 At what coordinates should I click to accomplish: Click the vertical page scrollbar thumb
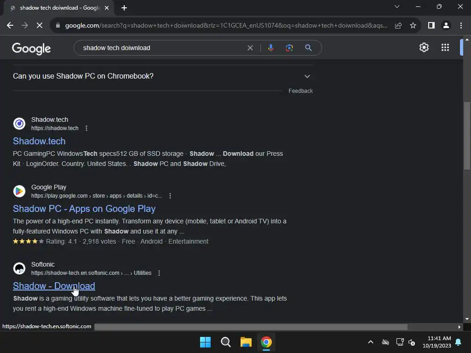pos(467,136)
